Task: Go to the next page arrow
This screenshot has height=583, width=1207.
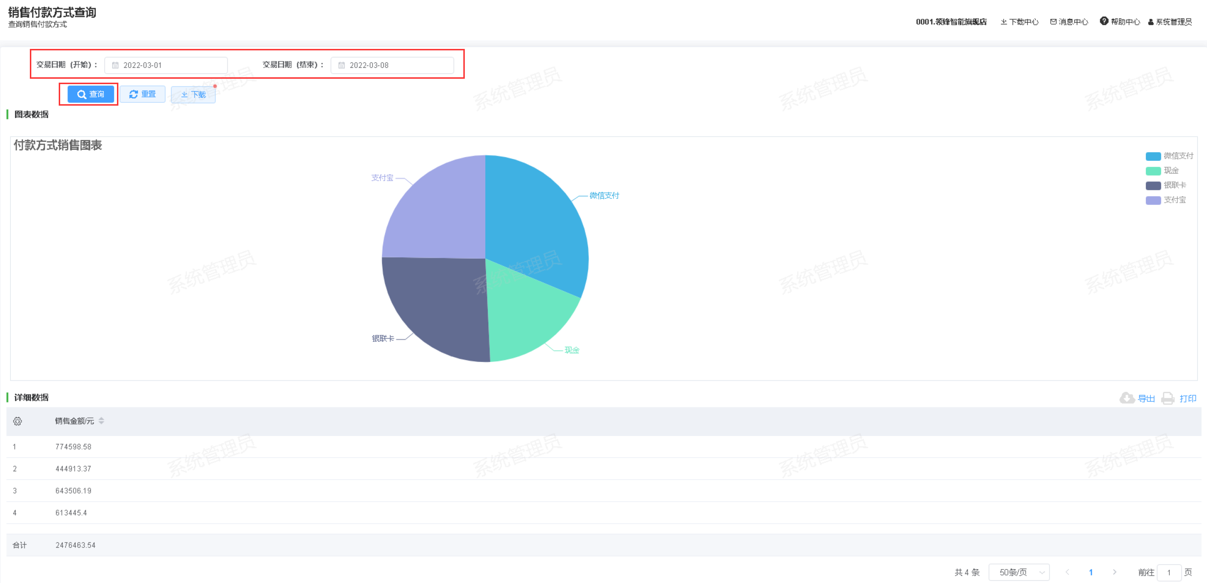Action: [1115, 572]
